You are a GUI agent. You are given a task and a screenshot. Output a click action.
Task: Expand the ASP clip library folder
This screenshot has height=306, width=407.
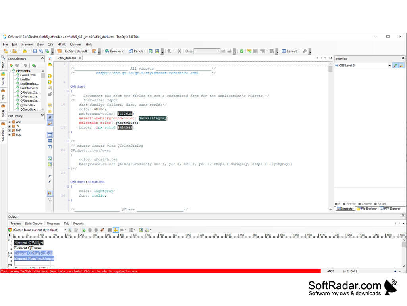coord(10,122)
